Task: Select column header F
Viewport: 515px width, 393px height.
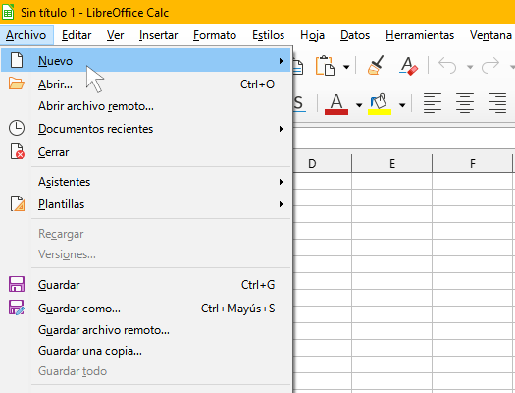Action: coord(472,163)
